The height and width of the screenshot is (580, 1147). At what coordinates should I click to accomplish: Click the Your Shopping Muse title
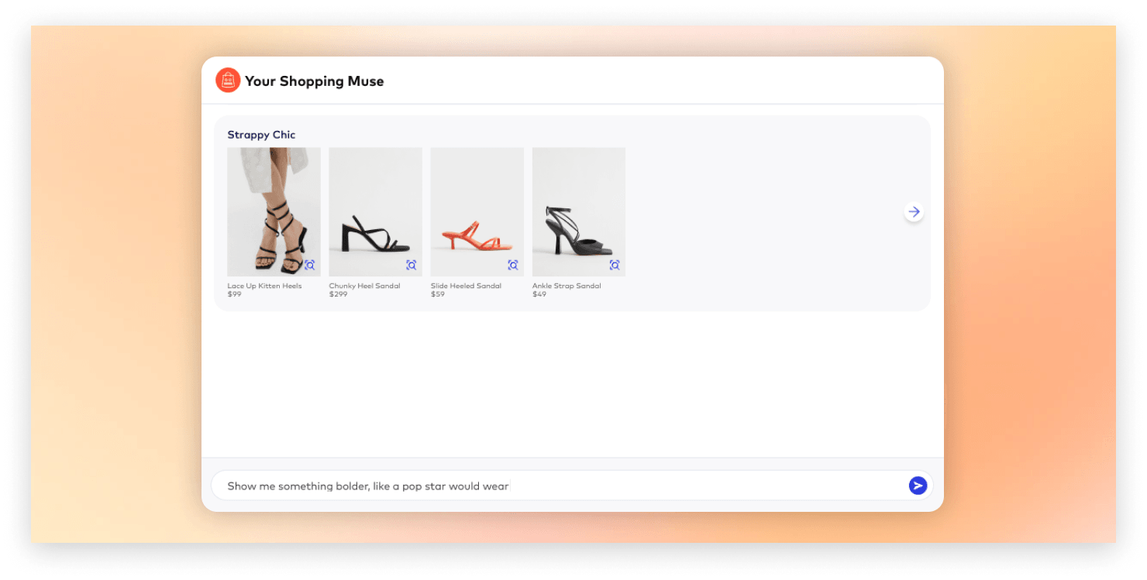[314, 81]
